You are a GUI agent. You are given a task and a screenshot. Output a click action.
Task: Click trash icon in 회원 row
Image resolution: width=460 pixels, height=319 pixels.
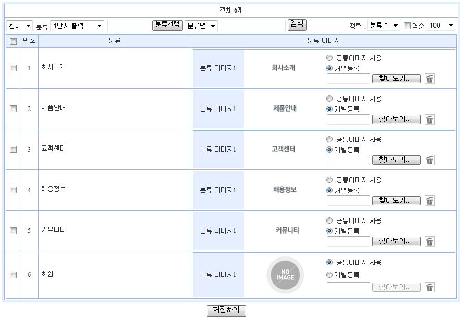pyautogui.click(x=429, y=287)
